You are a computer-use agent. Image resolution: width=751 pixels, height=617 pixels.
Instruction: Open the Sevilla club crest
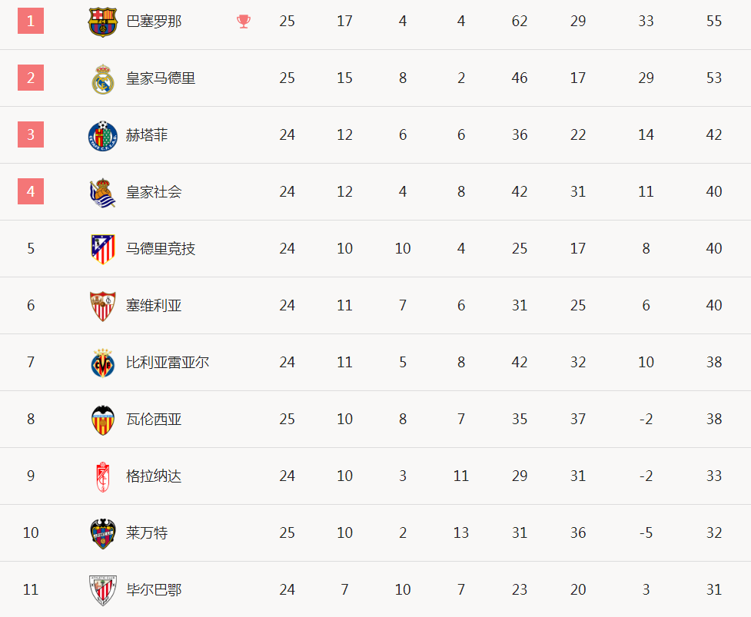(102, 306)
